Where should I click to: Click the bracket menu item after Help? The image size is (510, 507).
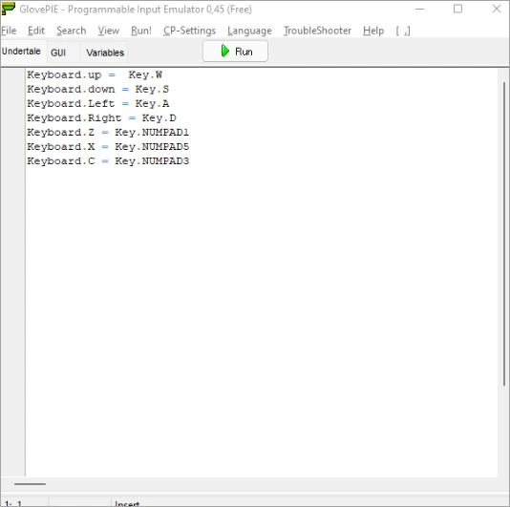click(403, 31)
